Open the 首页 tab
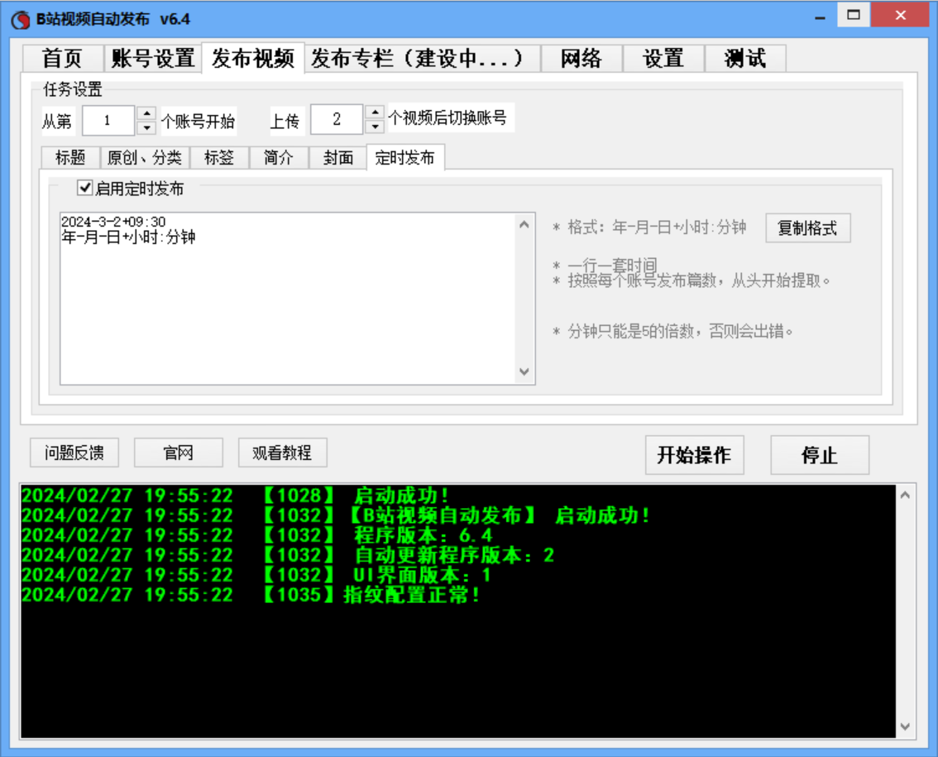 [63, 59]
